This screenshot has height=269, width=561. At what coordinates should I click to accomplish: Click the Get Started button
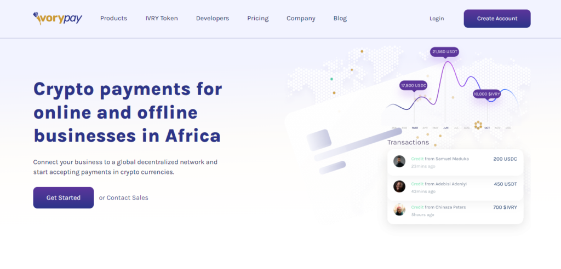pos(64,197)
